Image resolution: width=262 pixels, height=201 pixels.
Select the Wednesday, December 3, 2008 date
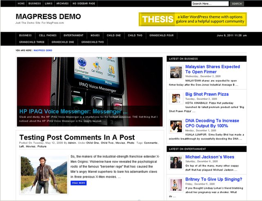coord(203,77)
